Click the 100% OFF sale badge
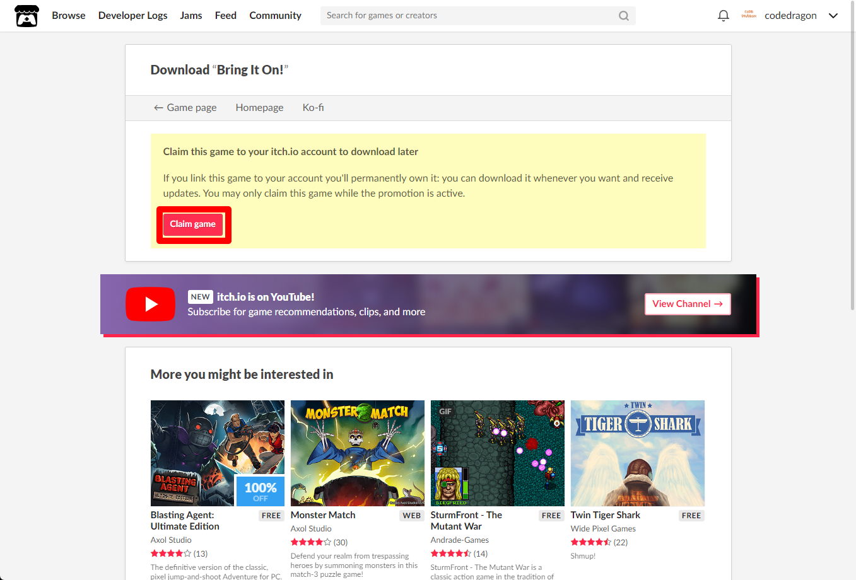The width and height of the screenshot is (856, 580). [x=260, y=491]
